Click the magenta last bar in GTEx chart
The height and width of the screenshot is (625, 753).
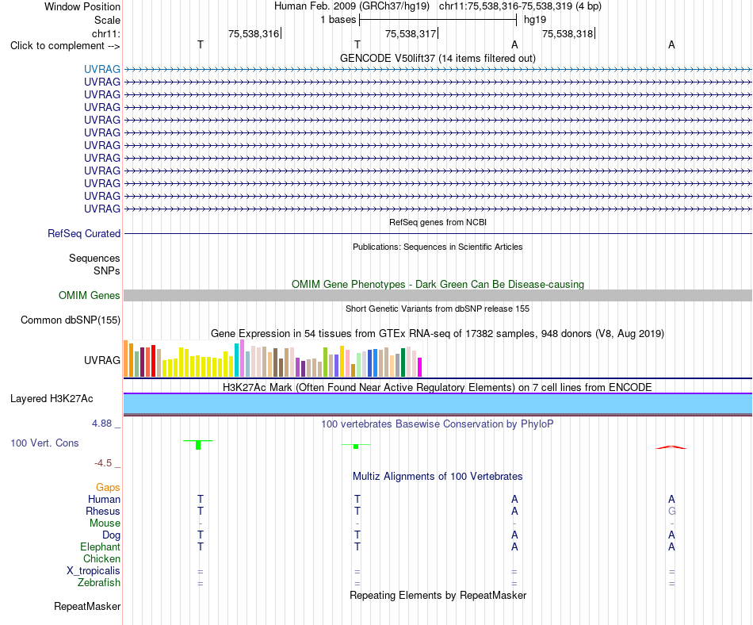[x=420, y=367]
